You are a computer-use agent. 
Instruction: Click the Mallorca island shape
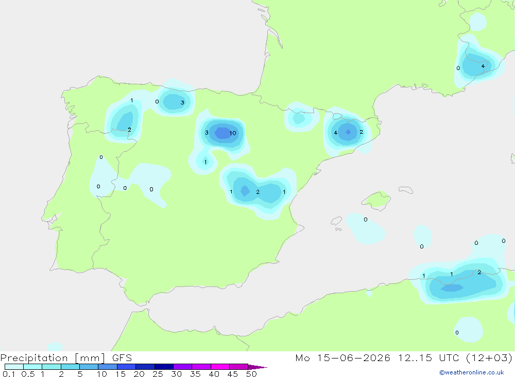click(376, 200)
